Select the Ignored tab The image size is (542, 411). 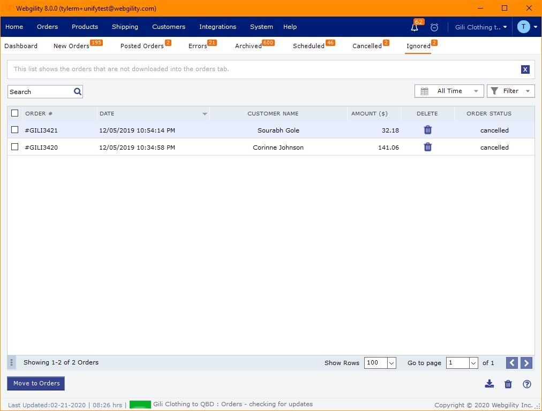click(418, 46)
